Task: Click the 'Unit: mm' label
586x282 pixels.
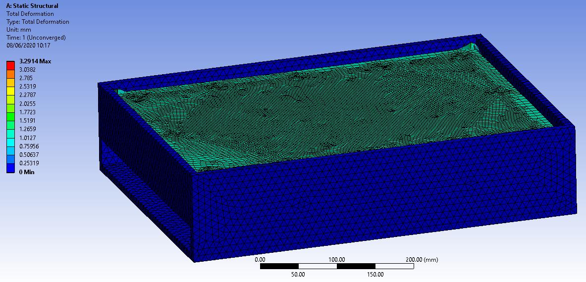Action: tap(19, 30)
